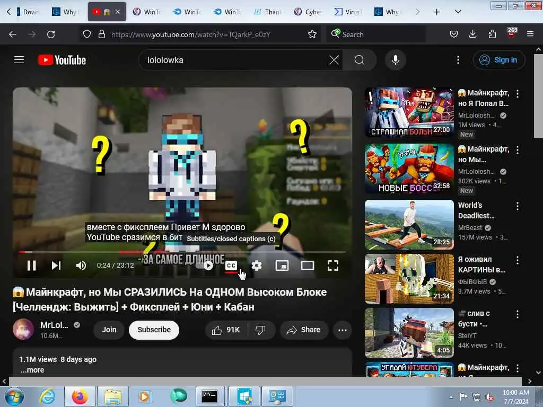Click the Firefox Search bar
543x407 pixels.
point(376,34)
